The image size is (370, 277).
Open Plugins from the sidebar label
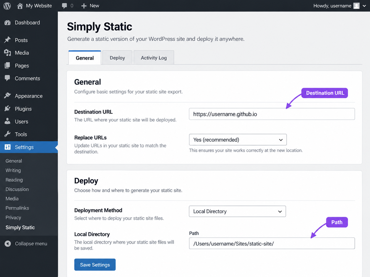(x=23, y=109)
